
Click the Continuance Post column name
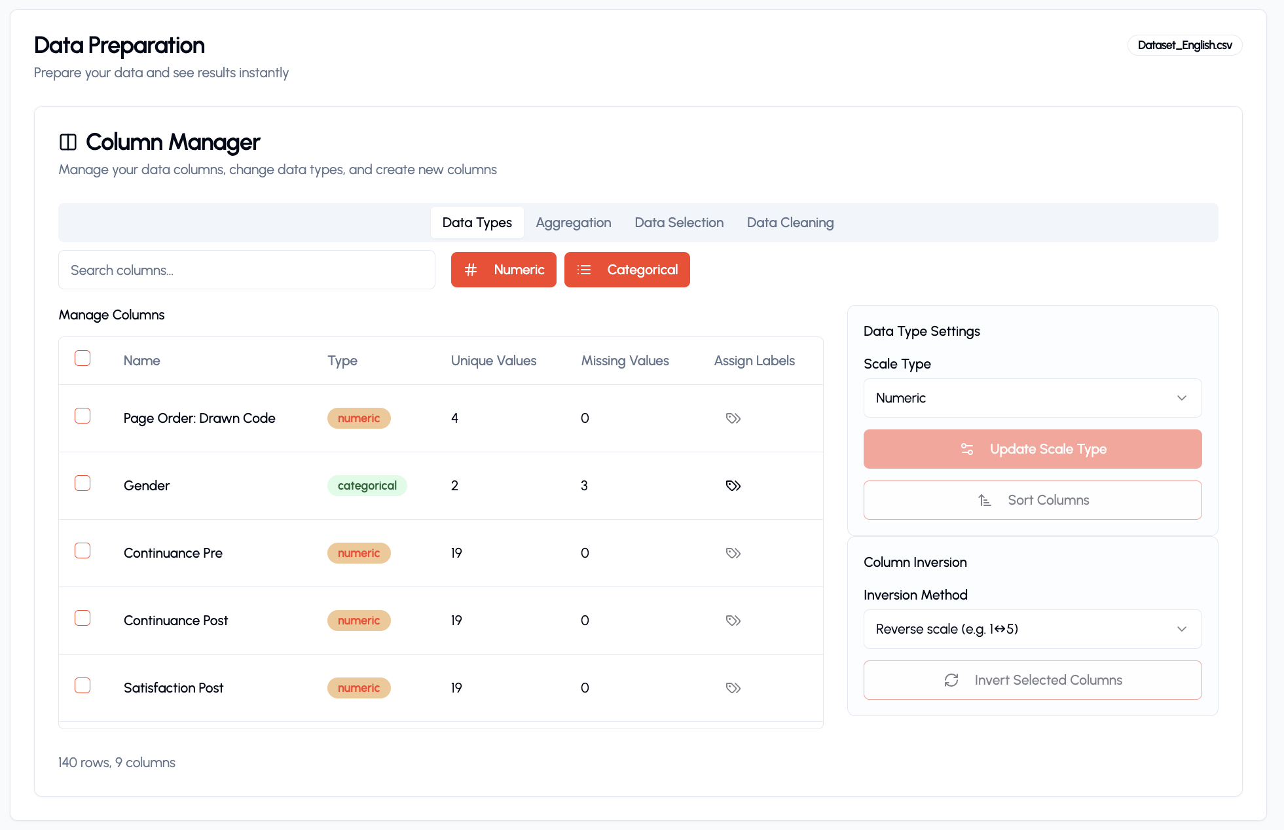tap(175, 621)
